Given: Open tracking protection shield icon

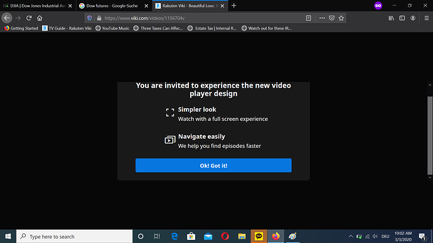Looking at the screenshot, I should click(x=90, y=18).
